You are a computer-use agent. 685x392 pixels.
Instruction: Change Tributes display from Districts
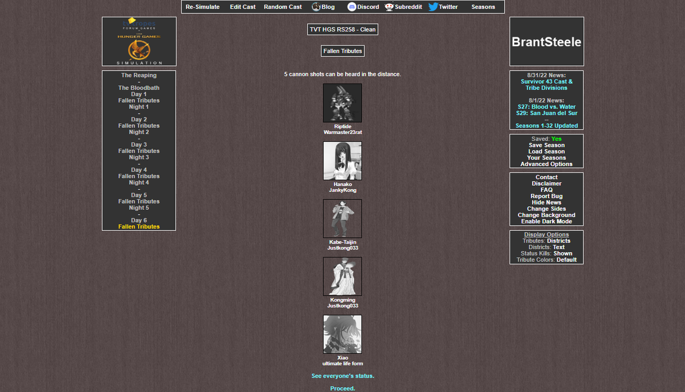(559, 240)
